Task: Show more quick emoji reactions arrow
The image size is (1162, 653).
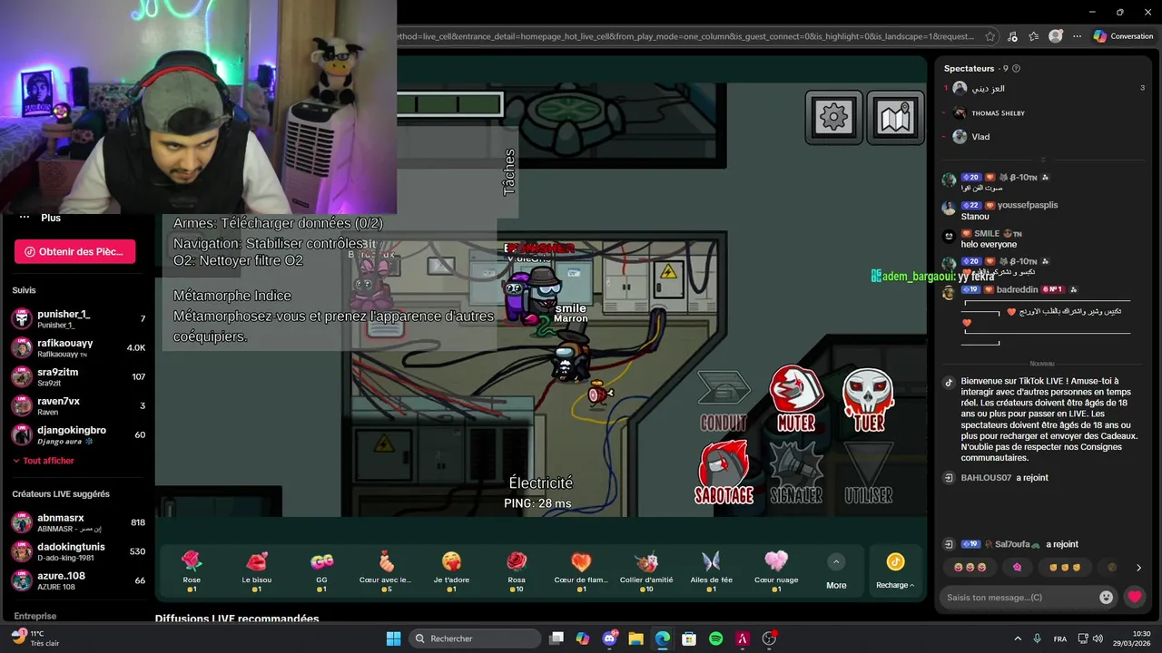Action: [x=1138, y=568]
